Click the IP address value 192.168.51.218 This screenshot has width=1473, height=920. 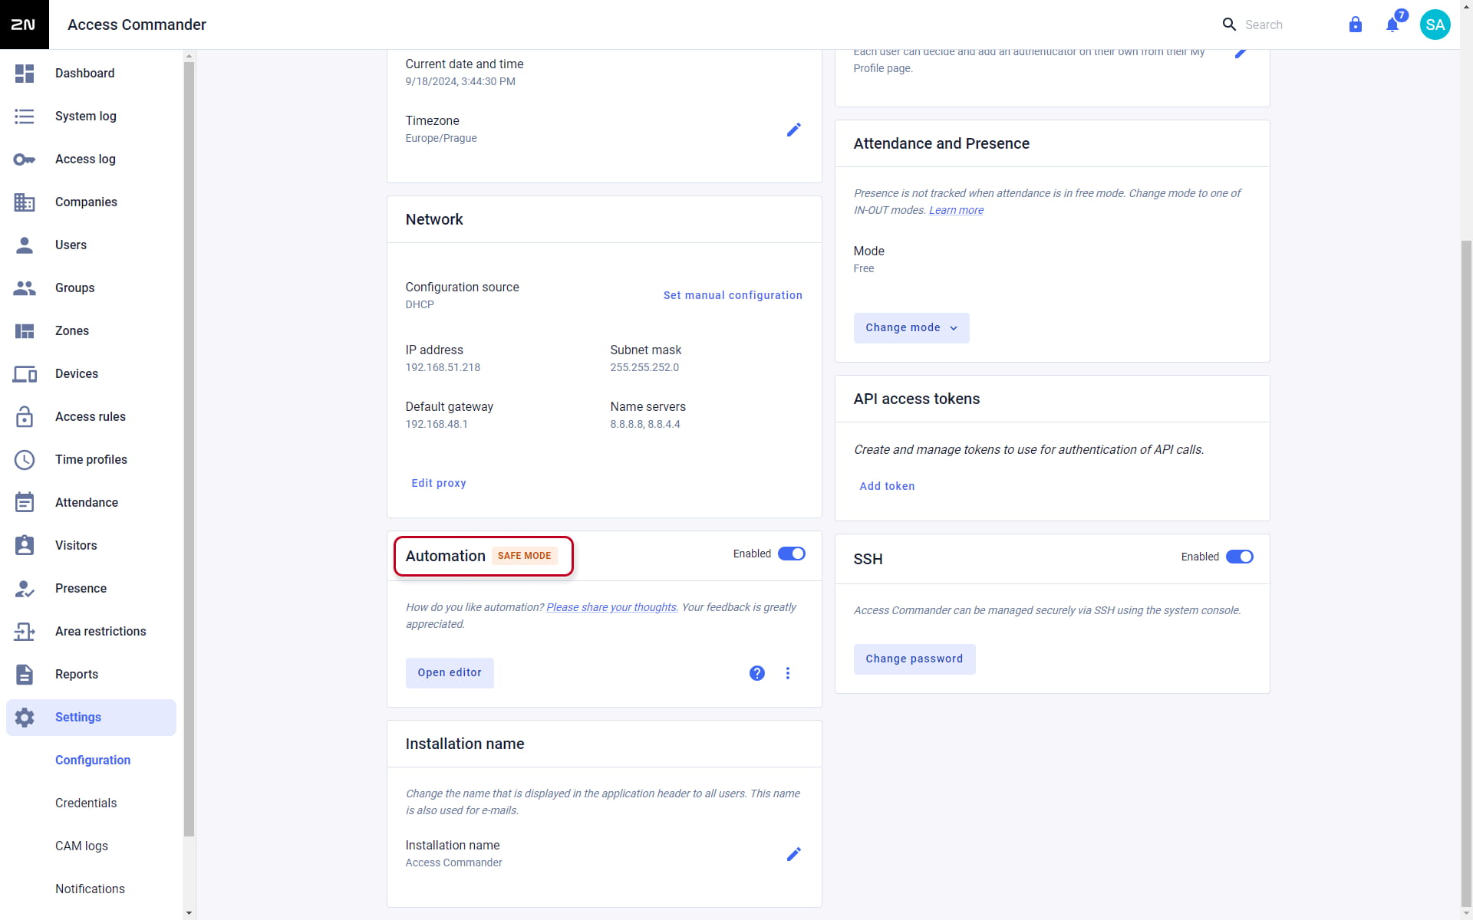(443, 368)
